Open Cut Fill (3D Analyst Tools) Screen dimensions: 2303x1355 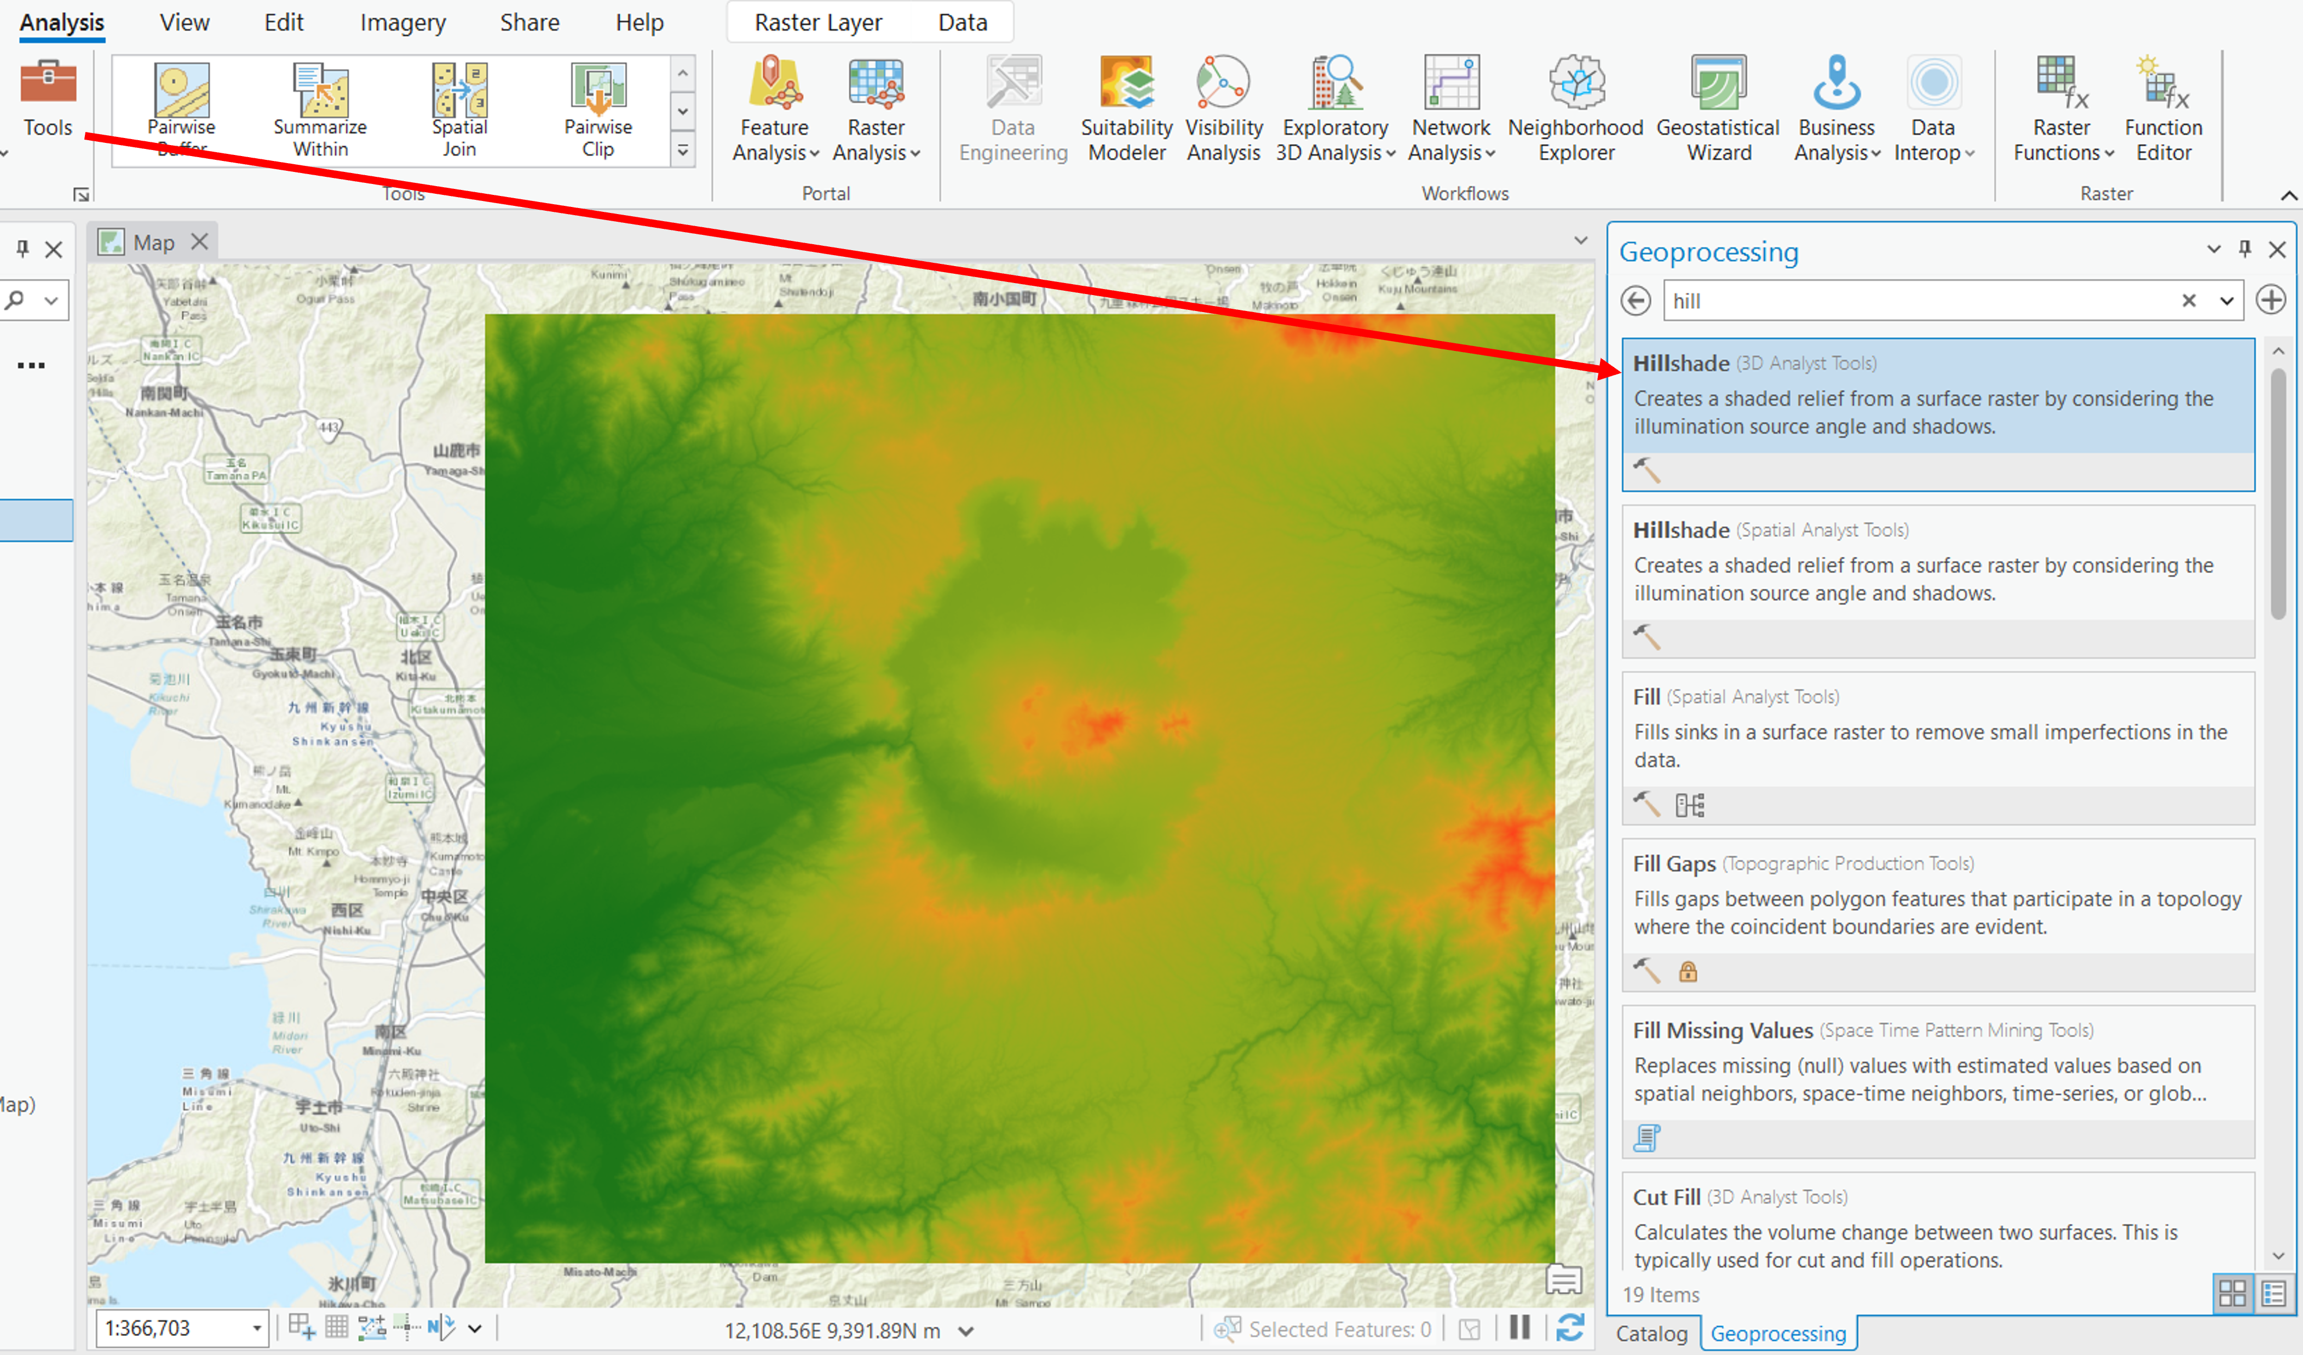click(1937, 1221)
